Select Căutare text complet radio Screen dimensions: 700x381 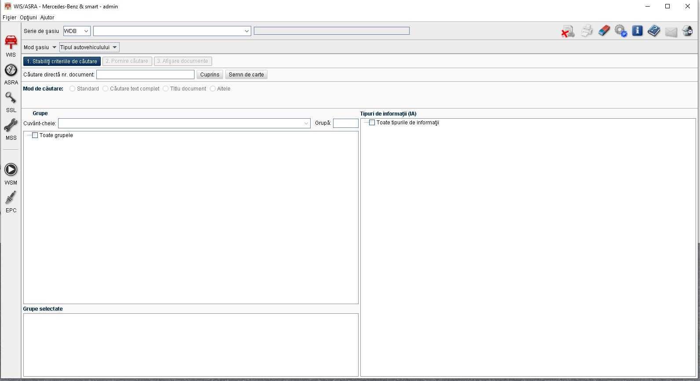tap(105, 89)
